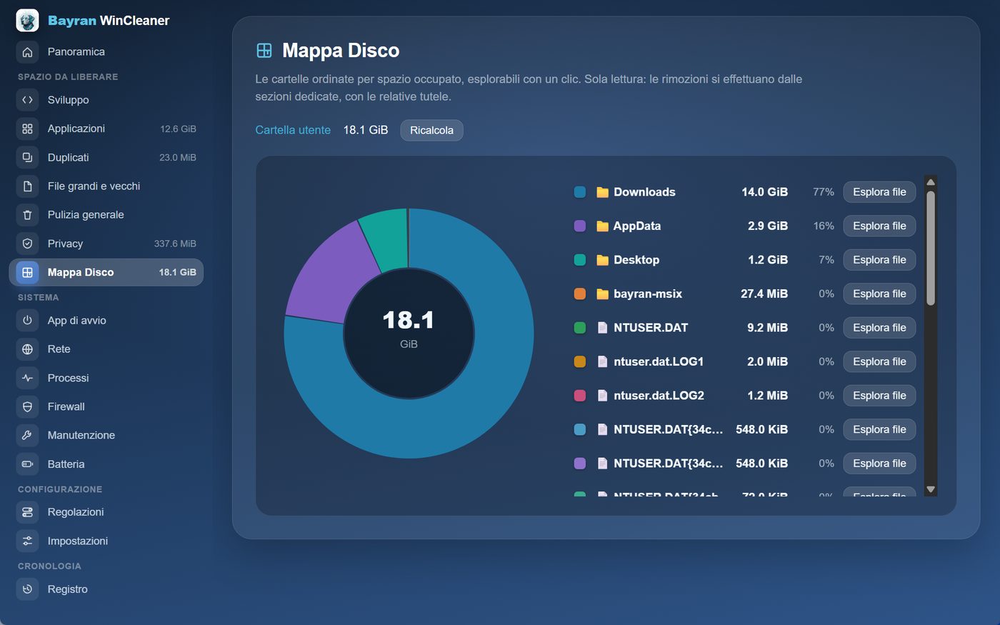Click the Ricalcola button
The width and height of the screenshot is (1000, 625).
(x=431, y=130)
